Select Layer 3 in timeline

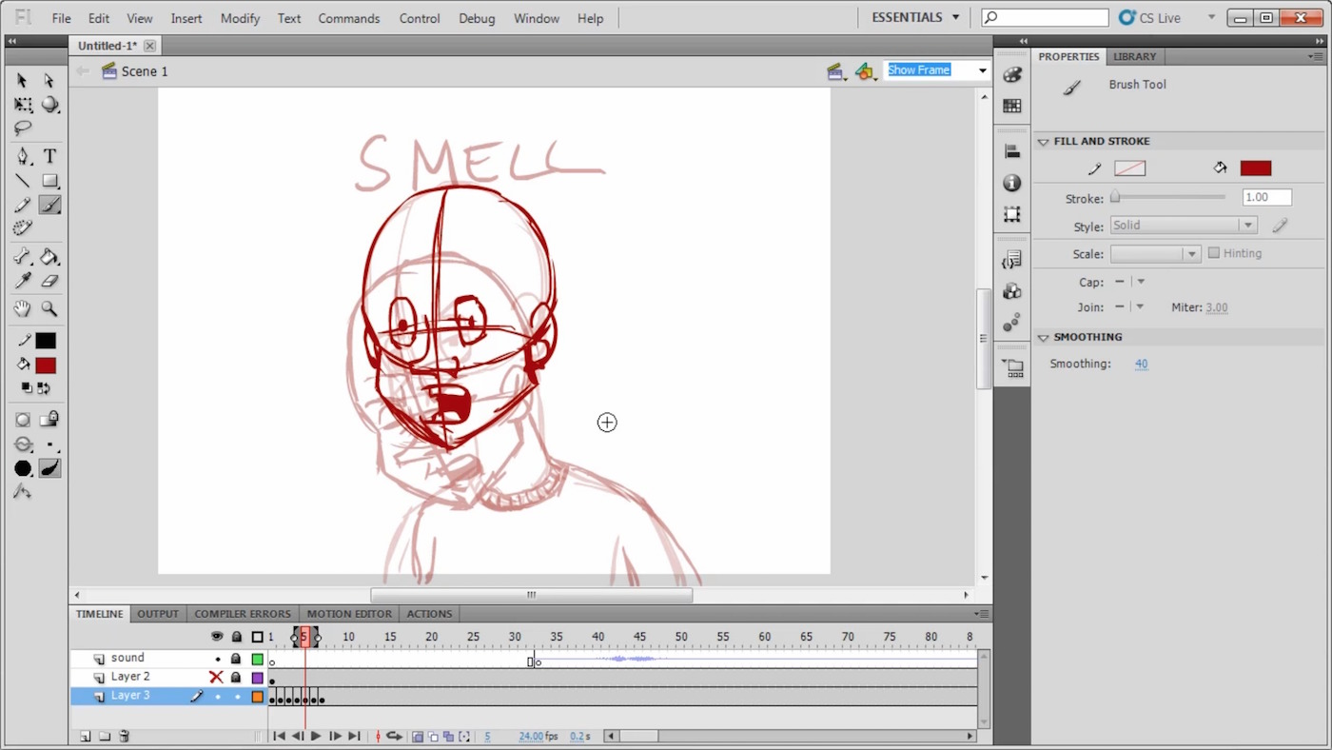(x=130, y=696)
